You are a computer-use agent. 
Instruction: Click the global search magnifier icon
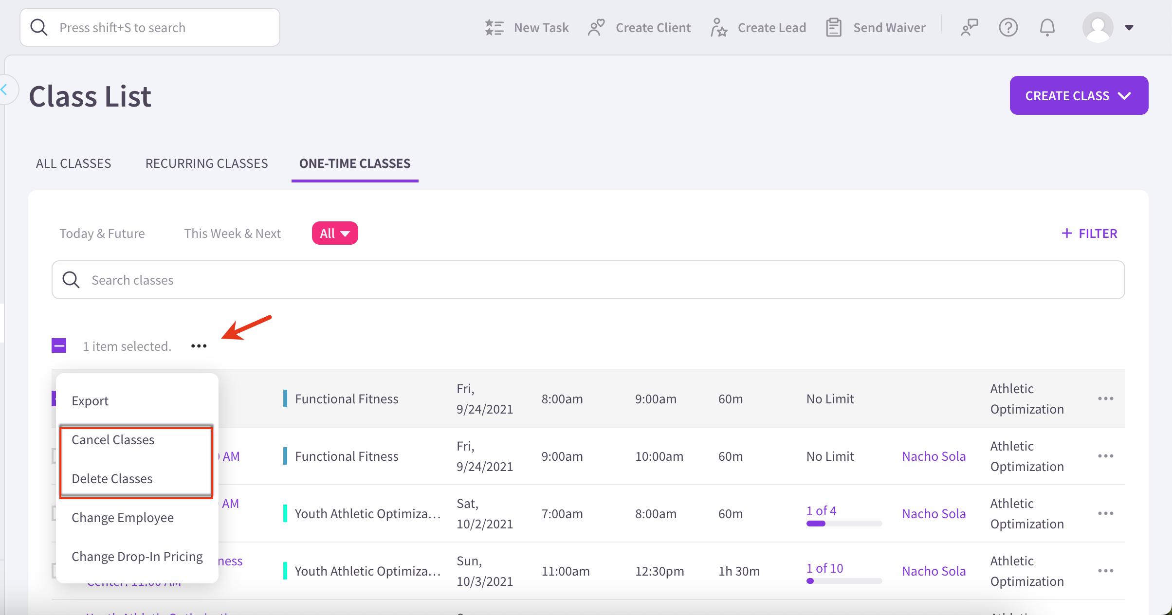tap(39, 27)
